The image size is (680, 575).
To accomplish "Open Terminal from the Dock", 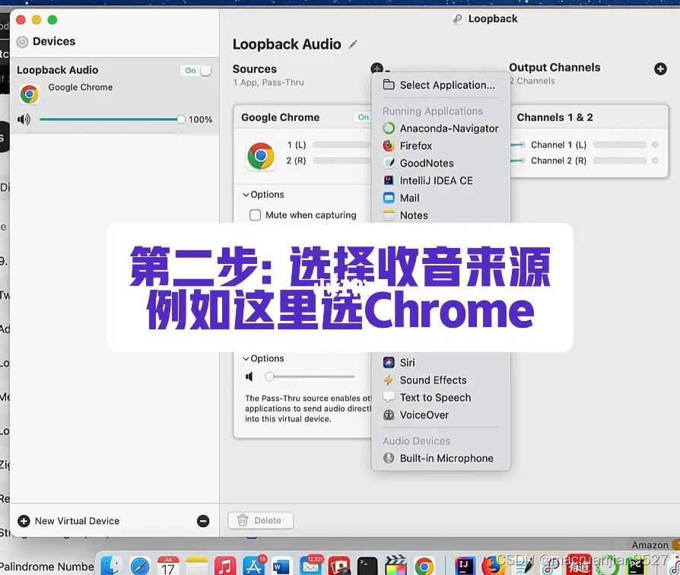I will click(367, 565).
